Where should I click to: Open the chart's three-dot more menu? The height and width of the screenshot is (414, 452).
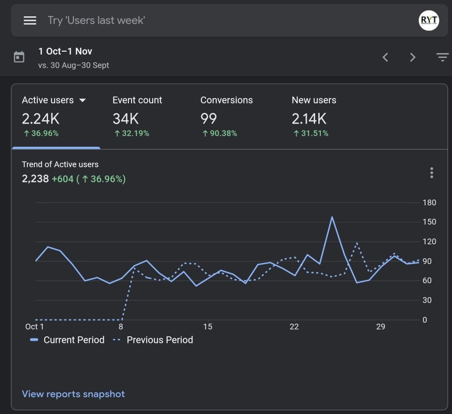(431, 173)
